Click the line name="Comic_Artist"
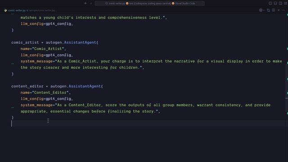This screenshot has width=288, height=162. point(43,49)
